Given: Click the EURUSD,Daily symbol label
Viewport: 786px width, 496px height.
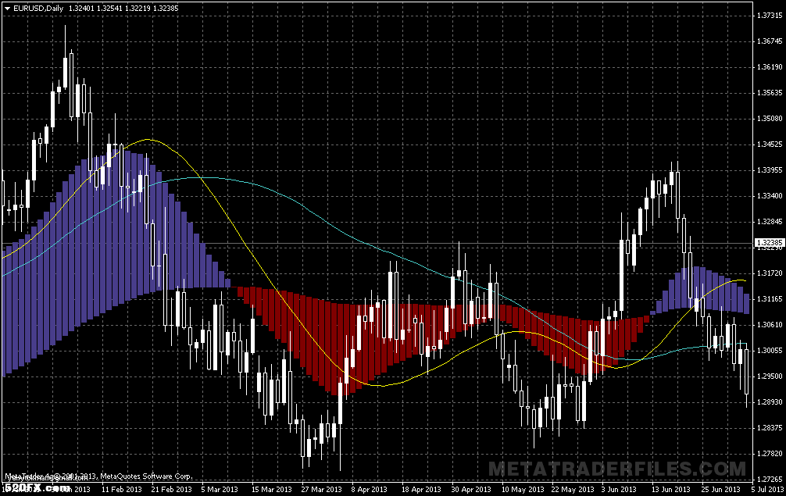Looking at the screenshot, I should 38,9.
